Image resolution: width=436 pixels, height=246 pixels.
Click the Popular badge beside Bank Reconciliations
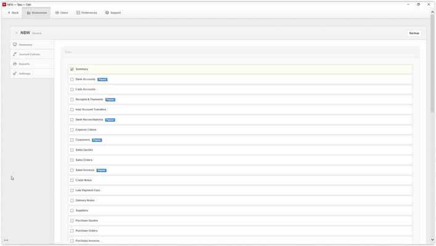[110, 120]
